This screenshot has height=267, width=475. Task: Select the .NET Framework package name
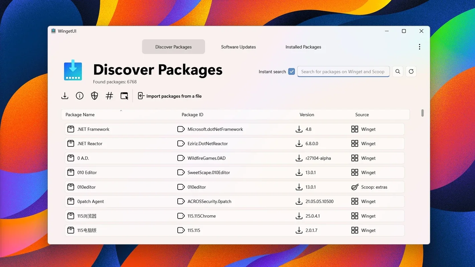(x=93, y=129)
